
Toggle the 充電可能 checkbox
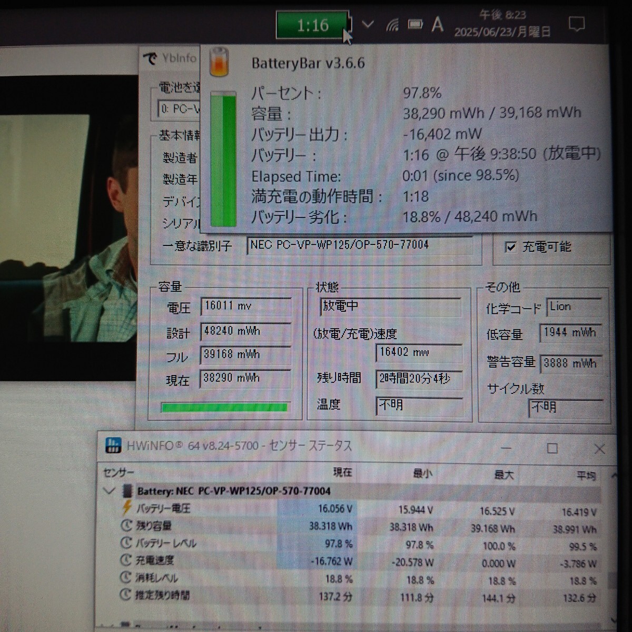510,246
